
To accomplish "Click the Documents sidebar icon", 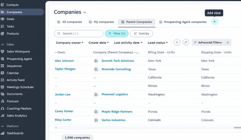I will pyautogui.click(x=2, y=94).
